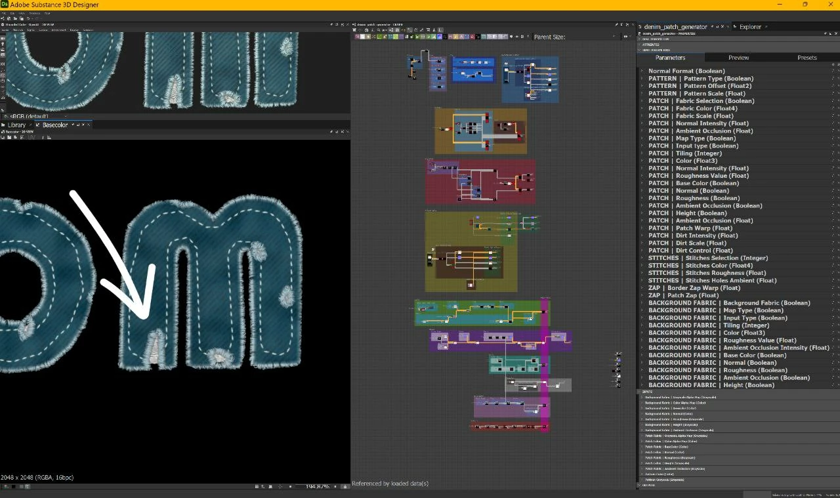Open the Library tab
Screen dimensions: 840x498
[x=16, y=125]
